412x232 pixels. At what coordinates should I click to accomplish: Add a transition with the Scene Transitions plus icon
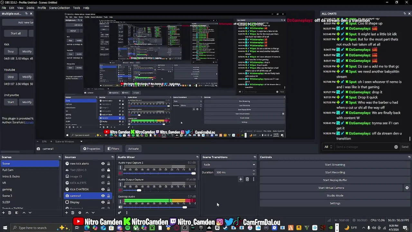240,179
